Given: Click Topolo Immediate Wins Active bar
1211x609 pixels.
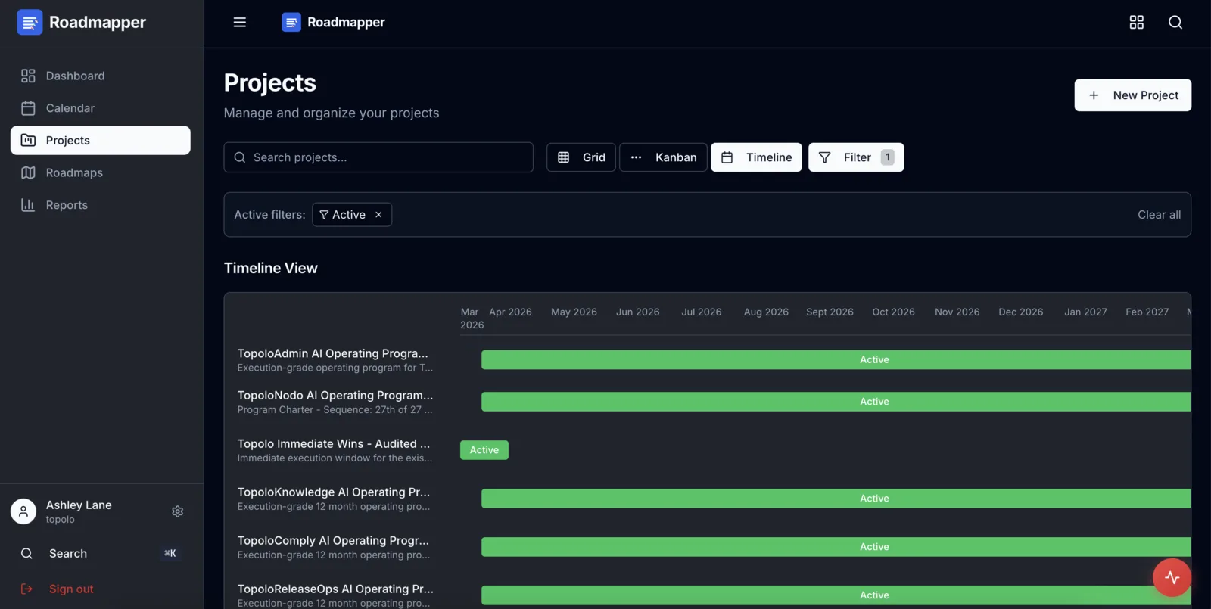Looking at the screenshot, I should [484, 450].
